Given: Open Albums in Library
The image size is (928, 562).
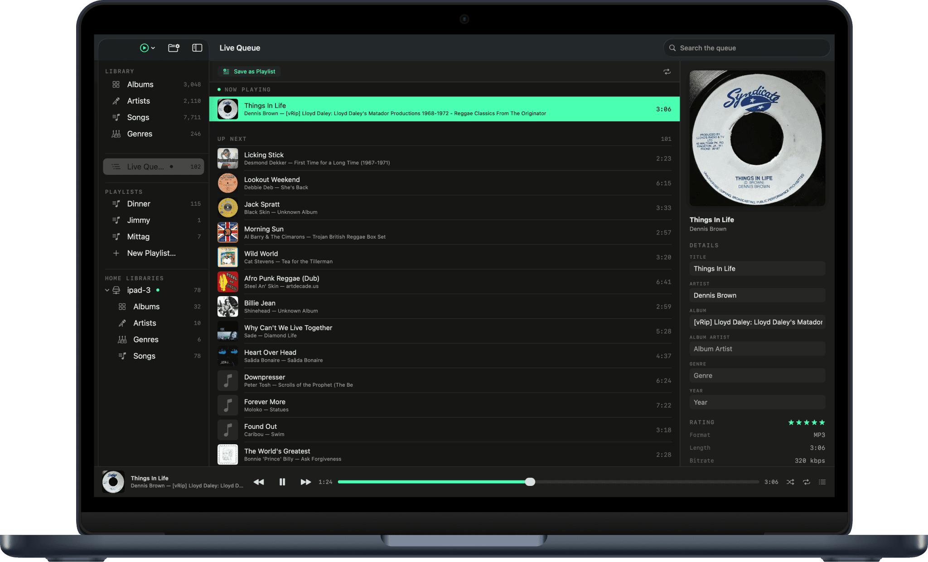Looking at the screenshot, I should (154, 85).
